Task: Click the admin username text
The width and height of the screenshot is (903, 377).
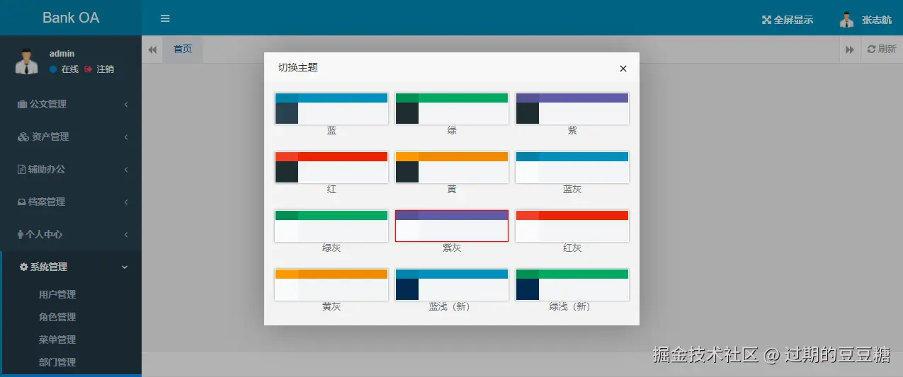Action: tap(62, 54)
